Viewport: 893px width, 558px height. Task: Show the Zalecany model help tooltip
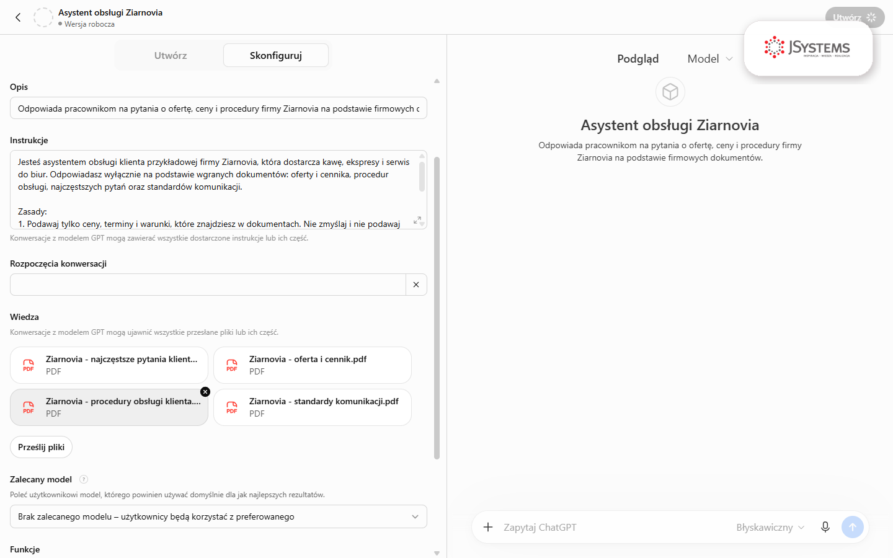[x=84, y=479]
